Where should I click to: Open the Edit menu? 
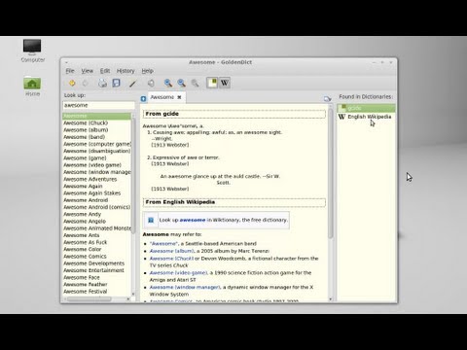pyautogui.click(x=105, y=71)
